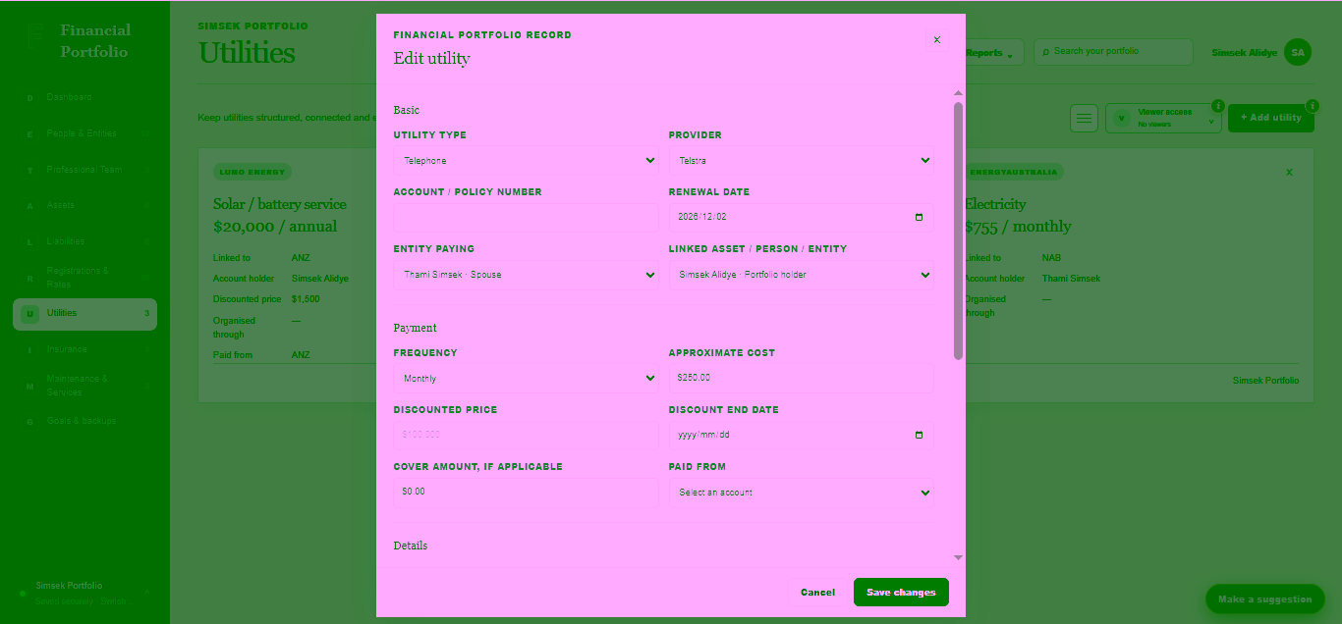Click the $20,000 / annual amount

(275, 227)
